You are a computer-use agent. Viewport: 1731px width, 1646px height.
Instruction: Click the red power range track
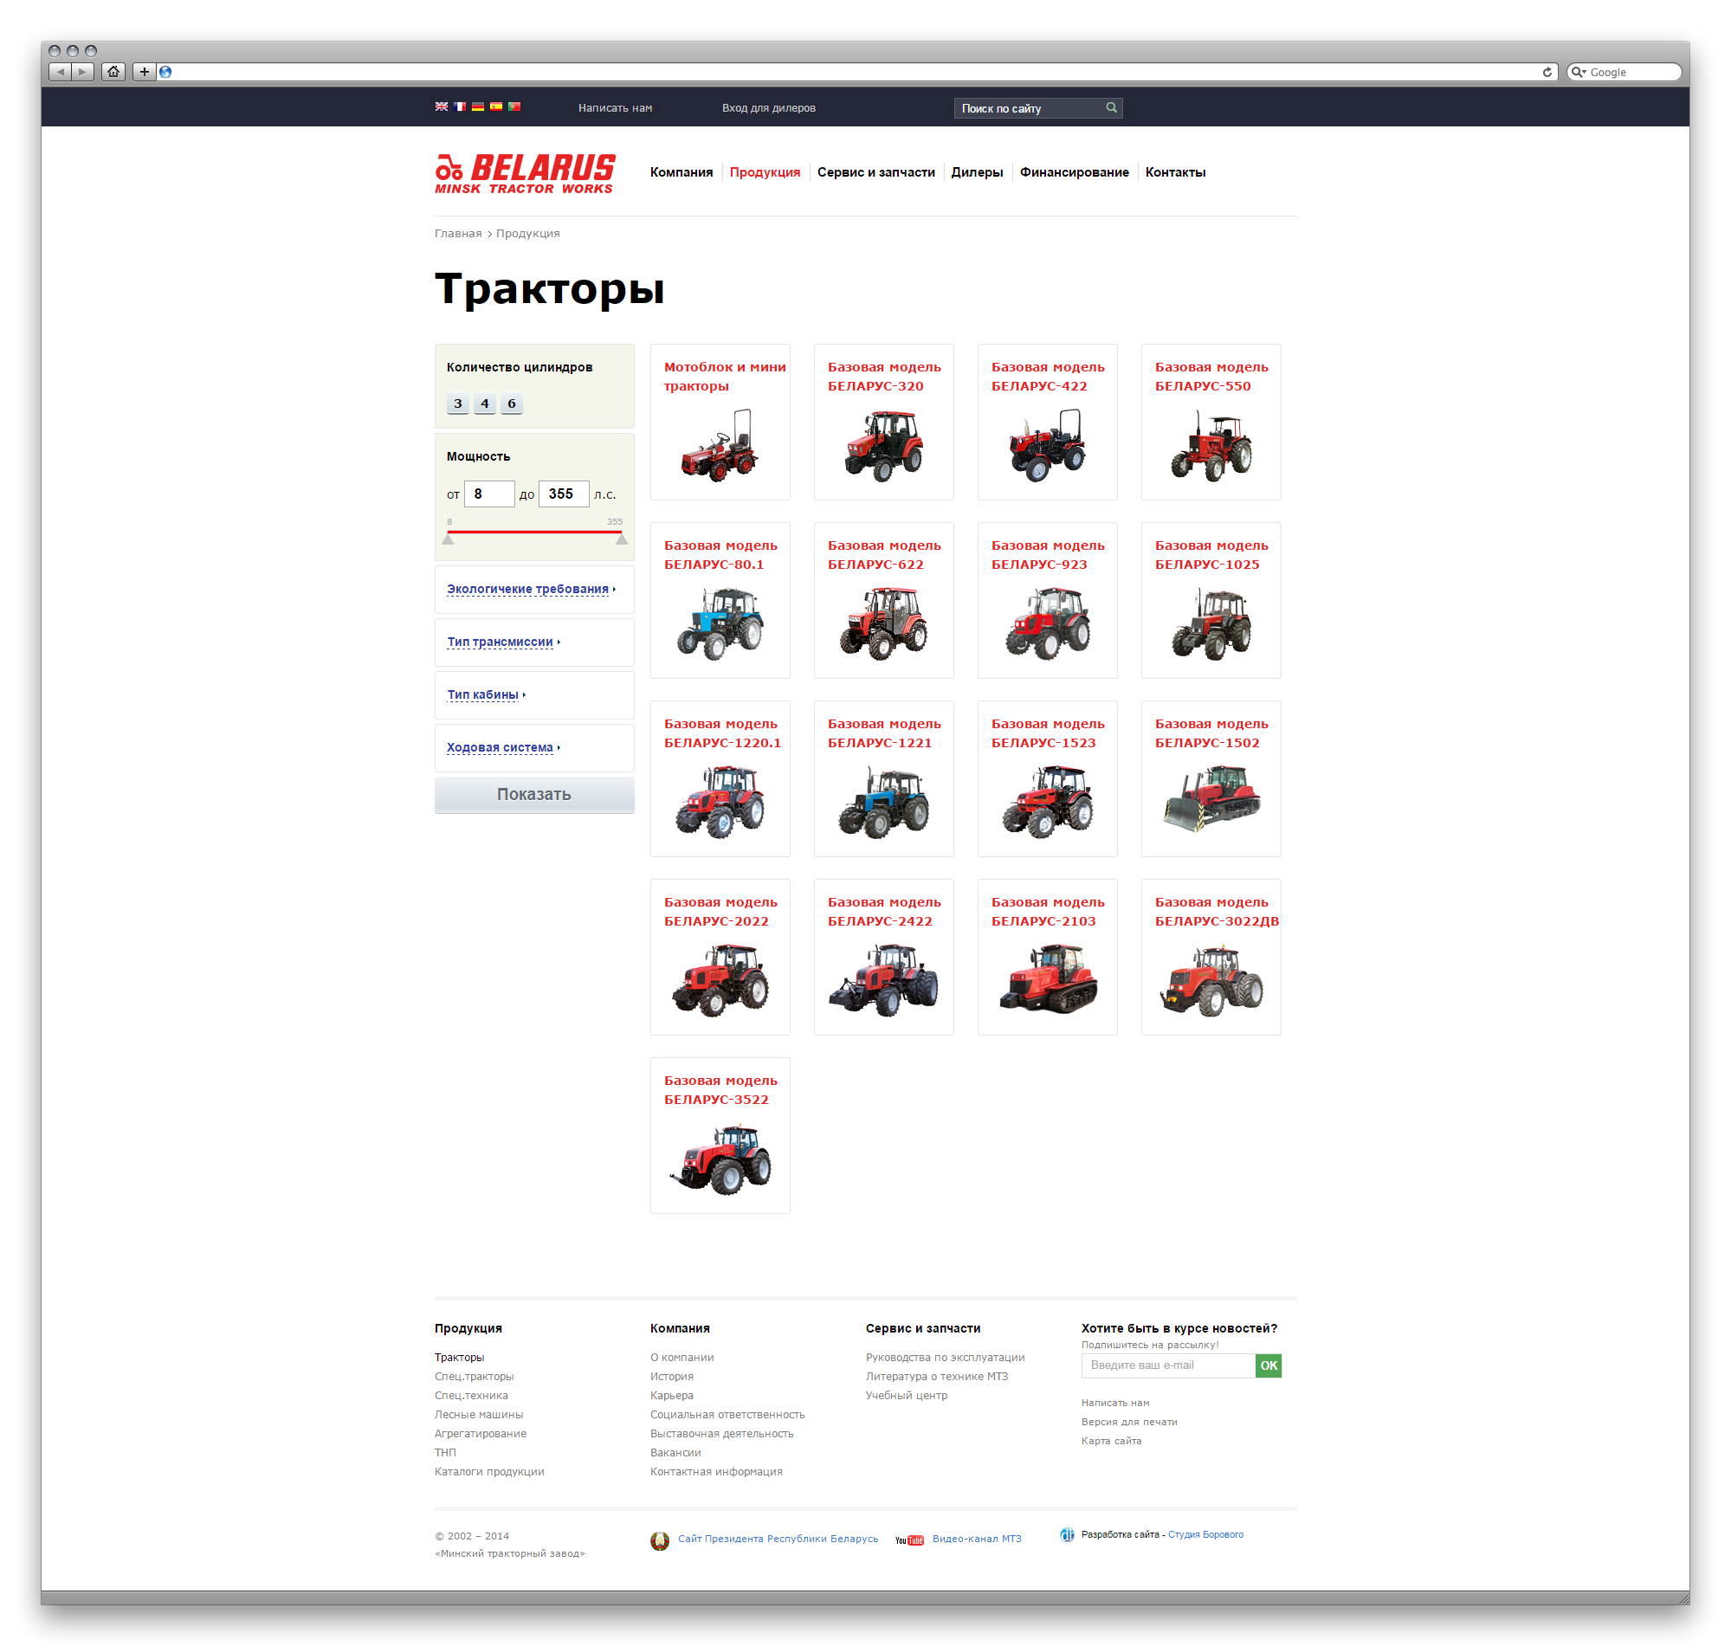pos(534,532)
